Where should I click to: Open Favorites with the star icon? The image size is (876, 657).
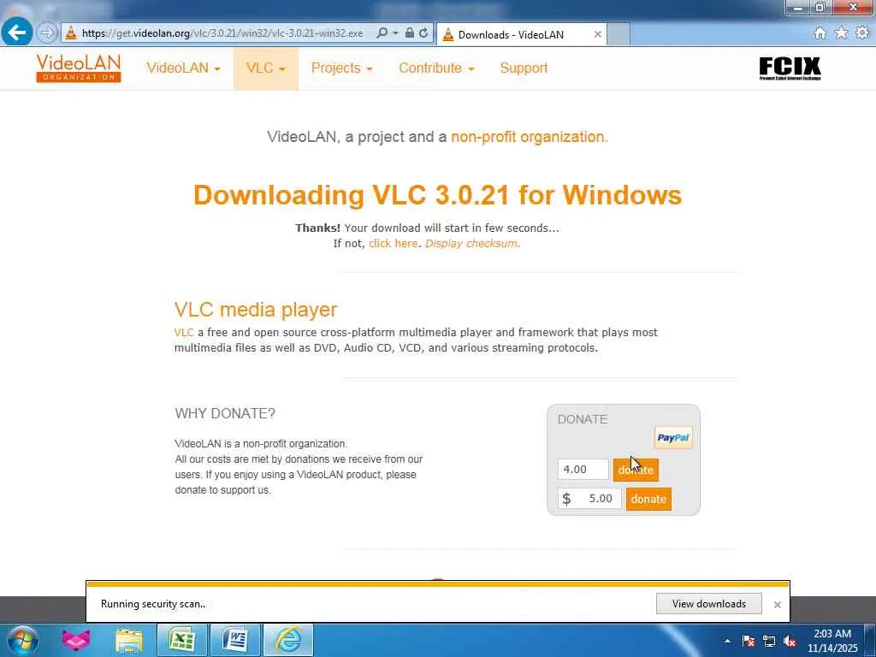point(841,33)
